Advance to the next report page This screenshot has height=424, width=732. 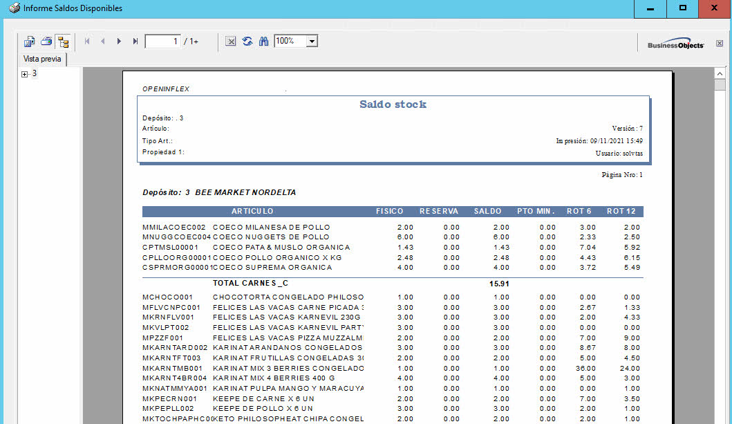click(119, 42)
